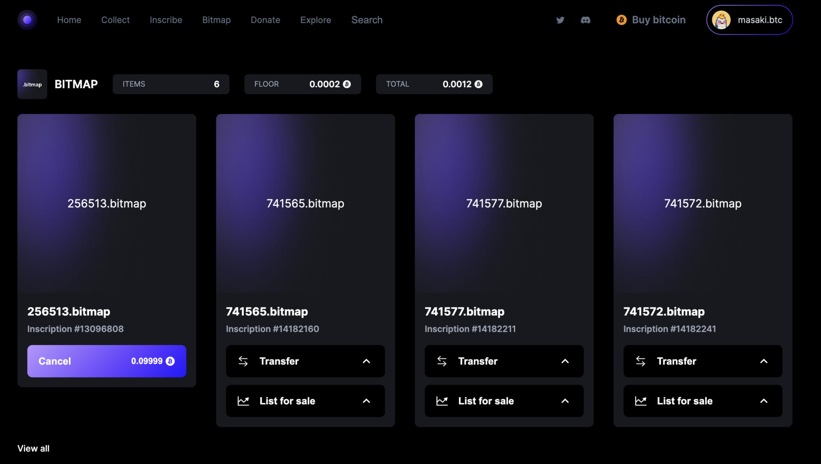Viewport: 821px width, 464px height.
Task: Open the Explore nav item
Action: (x=316, y=20)
